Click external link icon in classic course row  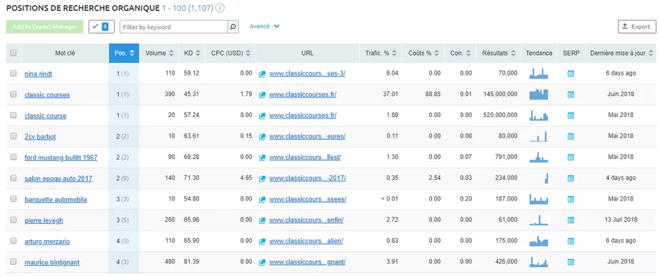(262, 116)
